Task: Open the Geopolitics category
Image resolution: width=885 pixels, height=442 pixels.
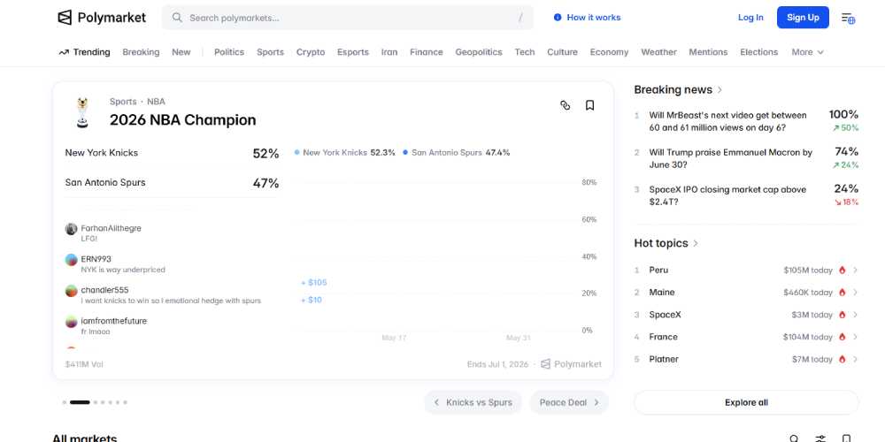Action: (x=479, y=52)
